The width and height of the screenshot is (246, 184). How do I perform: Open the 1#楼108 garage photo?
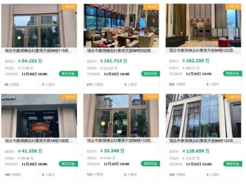coord(39,116)
